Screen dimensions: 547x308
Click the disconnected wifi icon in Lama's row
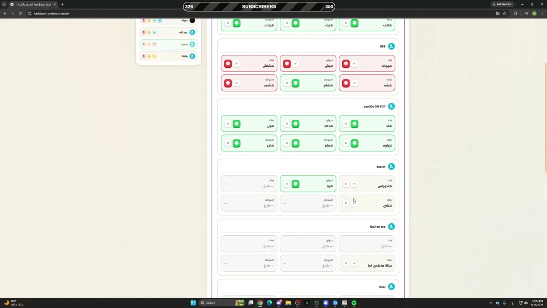pyautogui.click(x=154, y=44)
